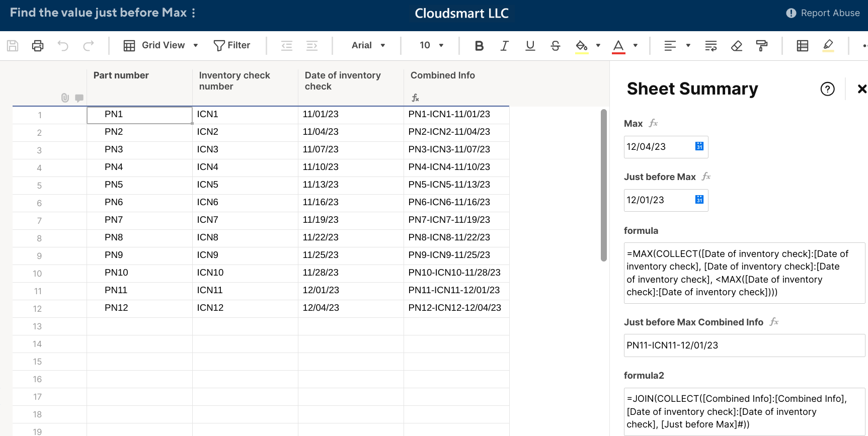Screen dimensions: 868x436
Task: Click the Combined Info column formula icon
Action: coord(415,98)
